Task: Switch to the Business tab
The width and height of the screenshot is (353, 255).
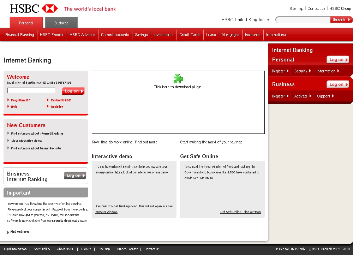Action: click(x=61, y=23)
